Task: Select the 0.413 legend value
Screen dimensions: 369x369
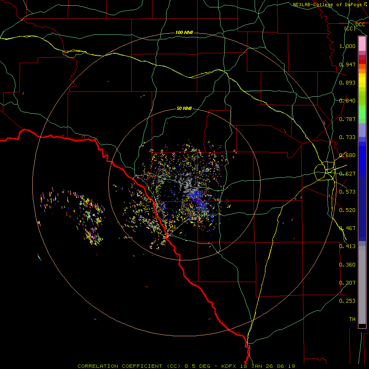Action: click(347, 246)
